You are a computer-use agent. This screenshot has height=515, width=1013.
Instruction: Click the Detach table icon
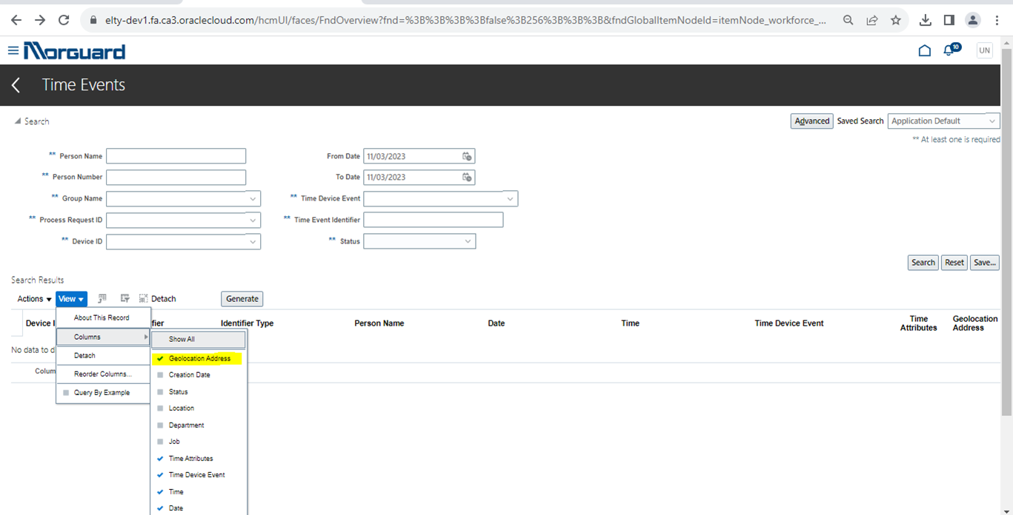tap(144, 299)
